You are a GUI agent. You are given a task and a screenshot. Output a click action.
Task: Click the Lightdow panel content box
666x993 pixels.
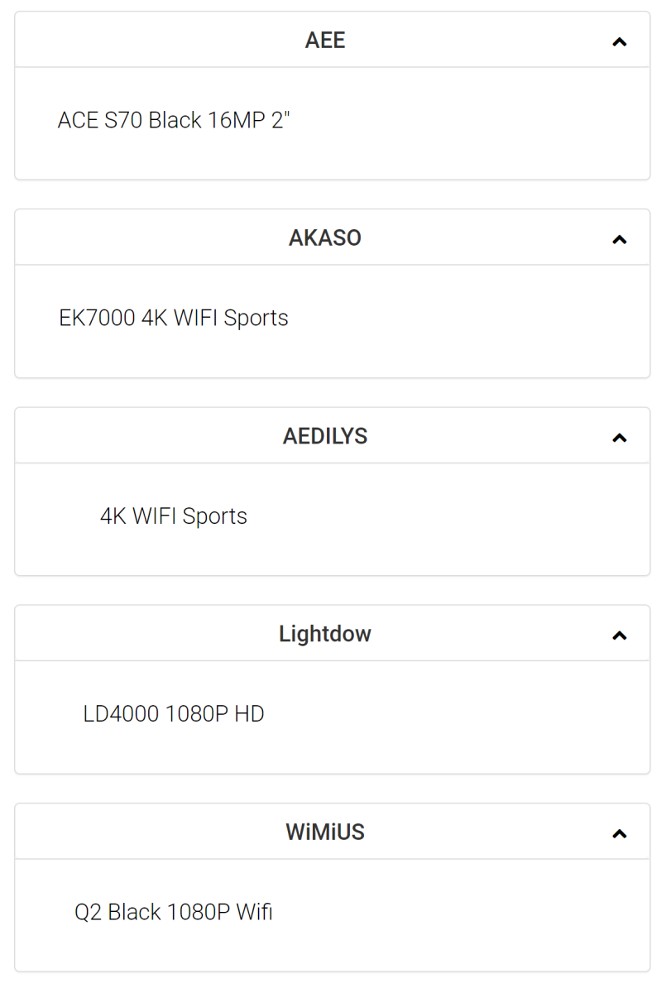click(333, 717)
